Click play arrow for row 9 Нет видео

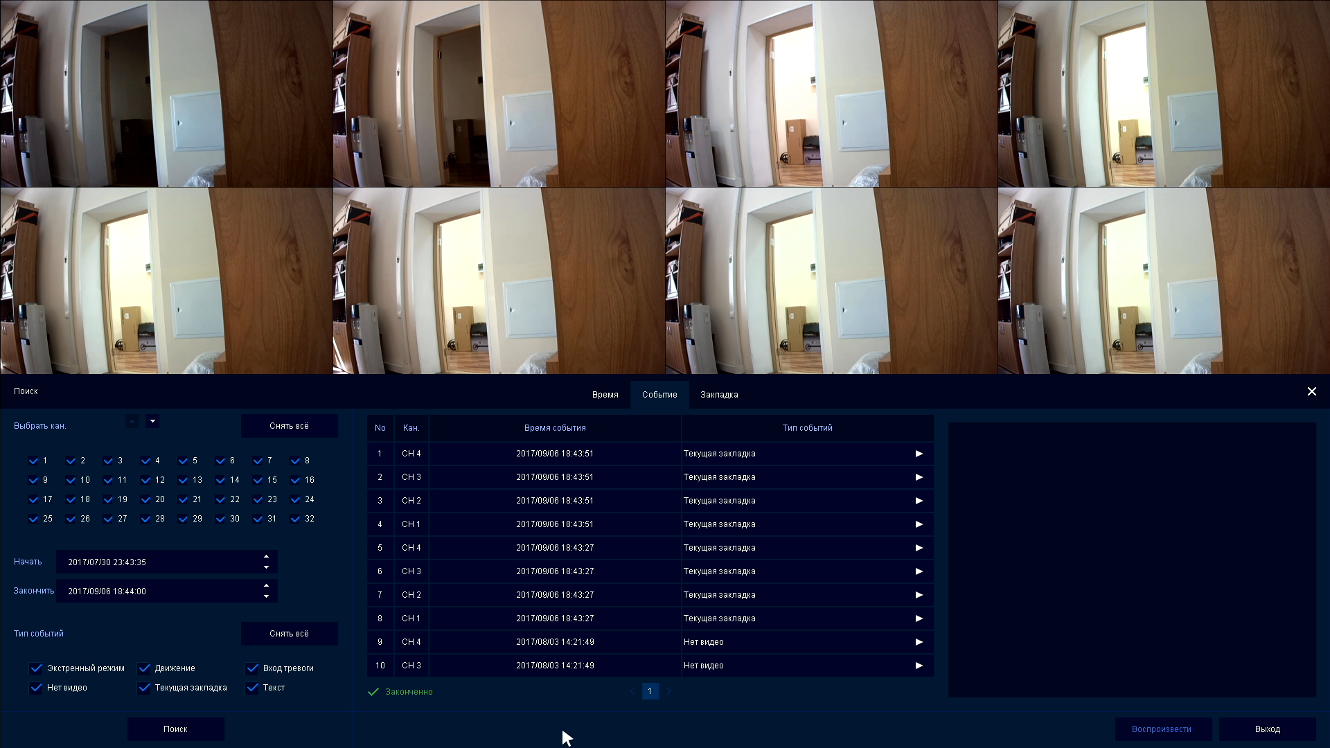[919, 642]
